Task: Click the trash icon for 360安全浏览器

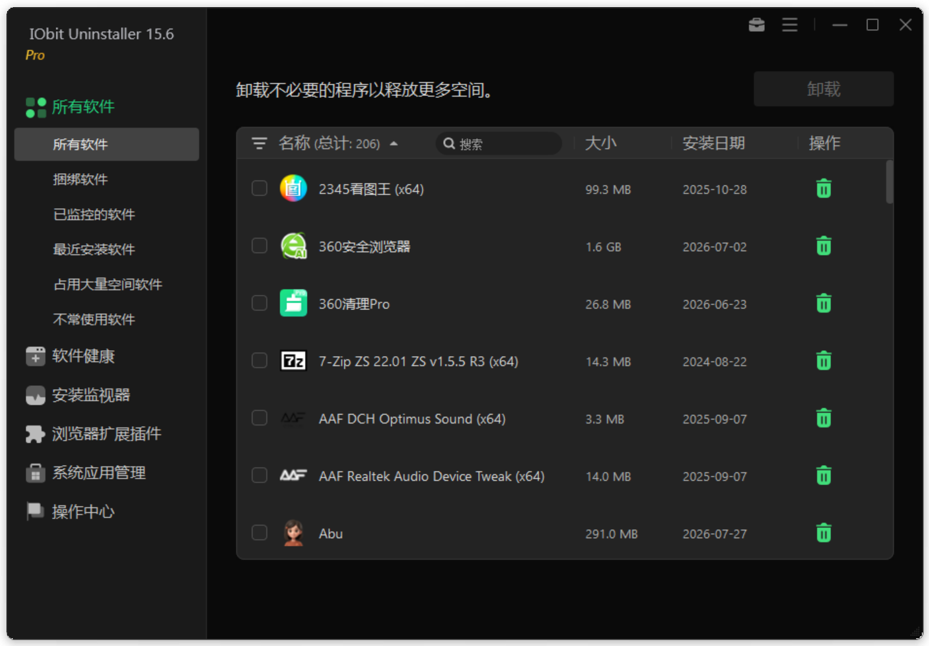Action: [823, 246]
